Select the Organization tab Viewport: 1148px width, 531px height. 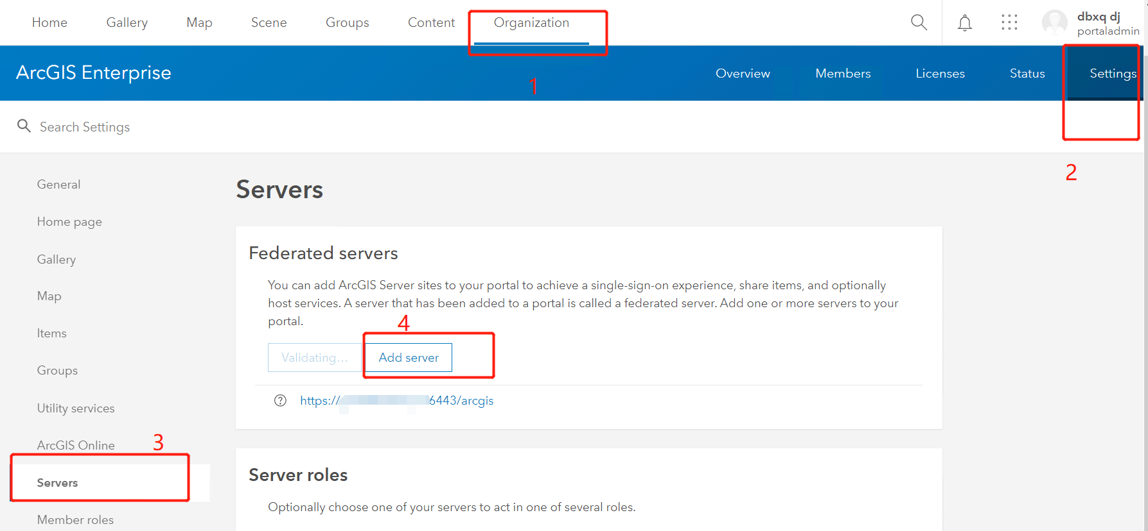[x=531, y=22]
